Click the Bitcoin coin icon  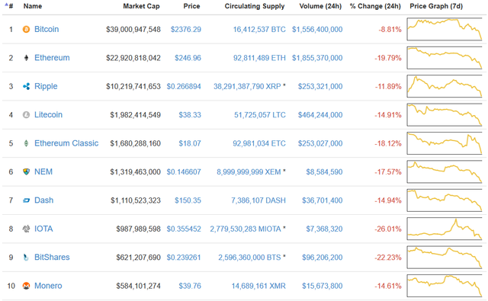click(26, 29)
